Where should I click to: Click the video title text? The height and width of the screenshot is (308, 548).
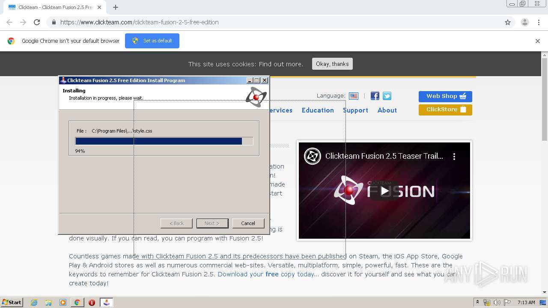pyautogui.click(x=384, y=156)
